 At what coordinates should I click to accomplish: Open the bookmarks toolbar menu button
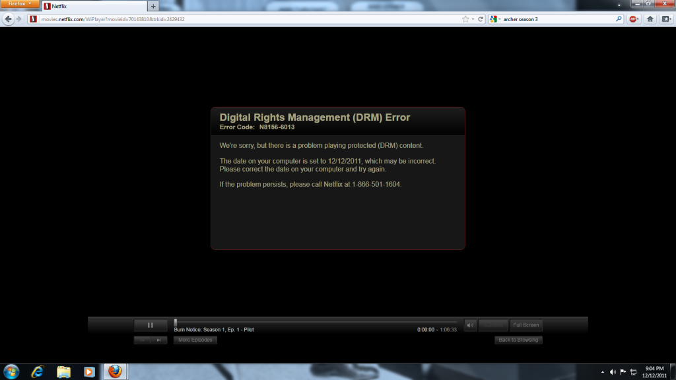point(667,19)
